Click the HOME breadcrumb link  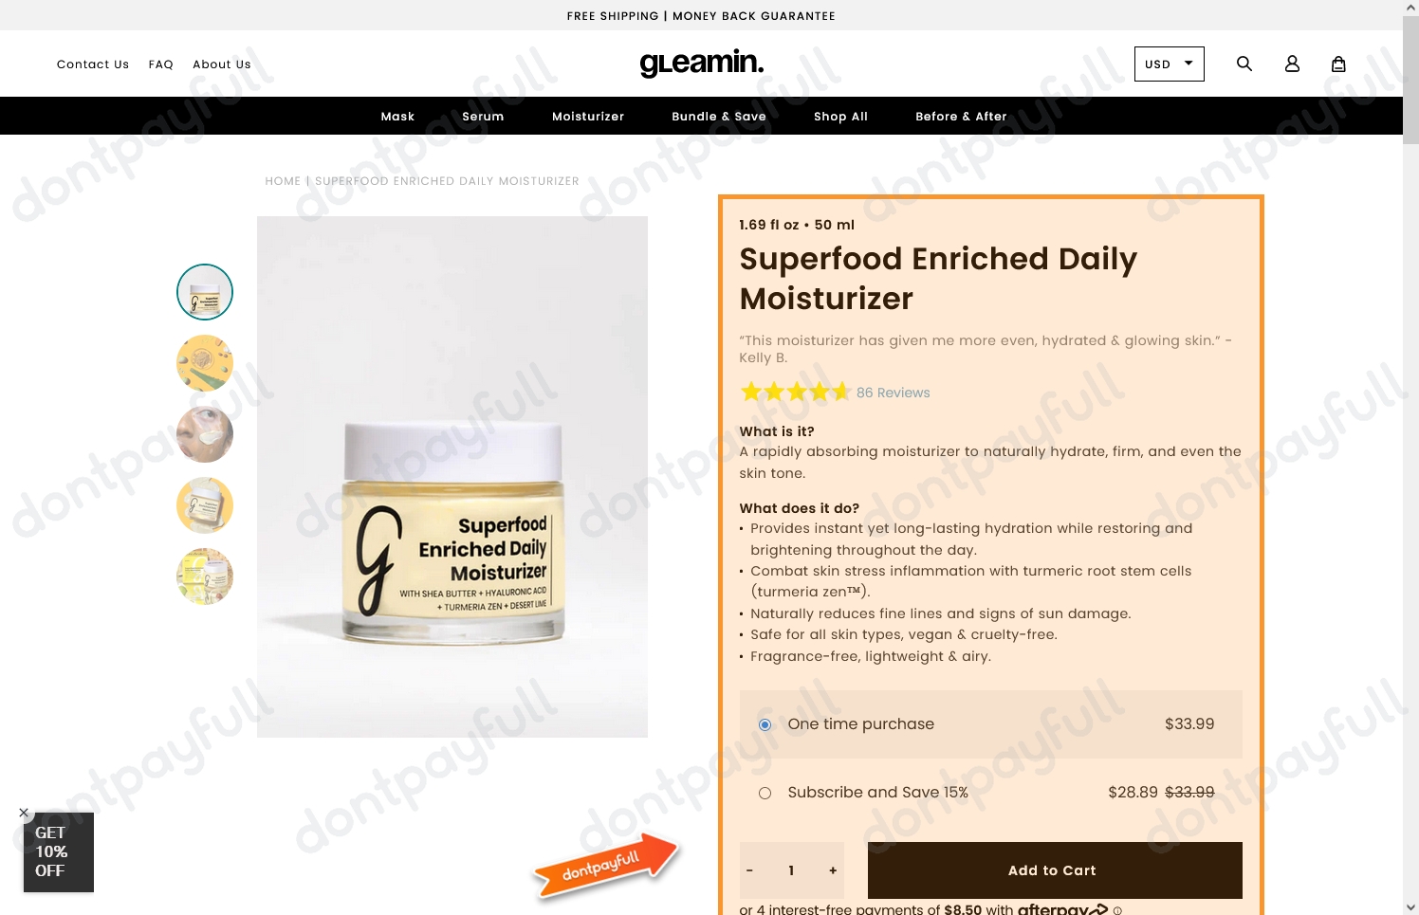click(x=283, y=181)
